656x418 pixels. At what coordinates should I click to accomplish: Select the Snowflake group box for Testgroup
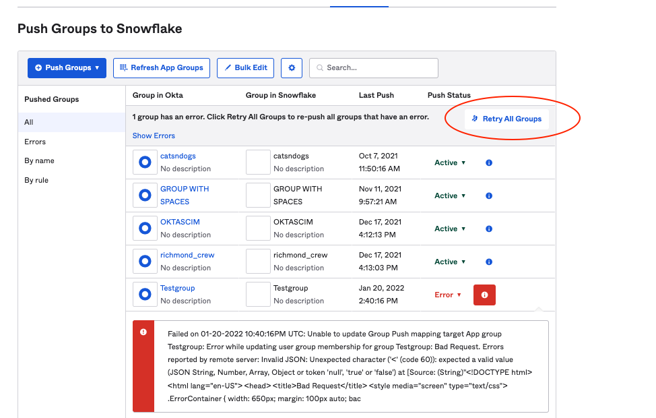pos(258,294)
